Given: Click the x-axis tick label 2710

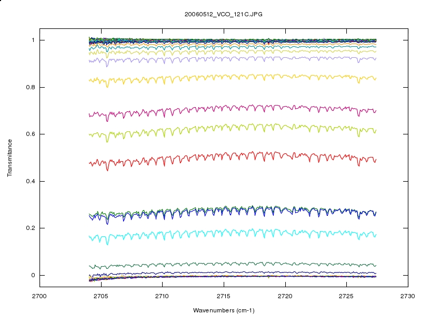Looking at the screenshot, I should tap(162, 296).
